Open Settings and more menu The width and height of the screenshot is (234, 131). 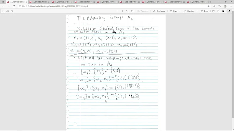tap(231, 6)
